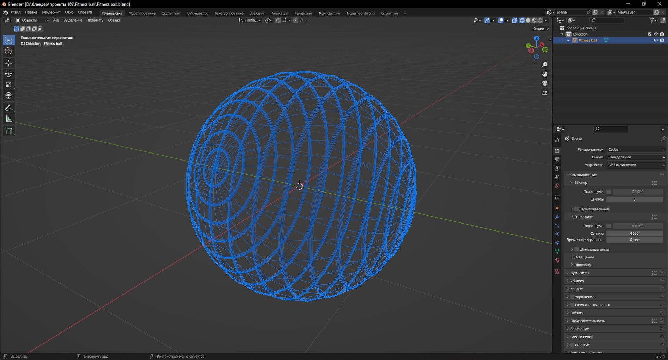Click viewport Сэмплы field value 0

635,199
